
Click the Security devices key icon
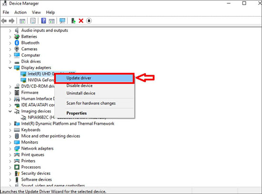coord(17,174)
